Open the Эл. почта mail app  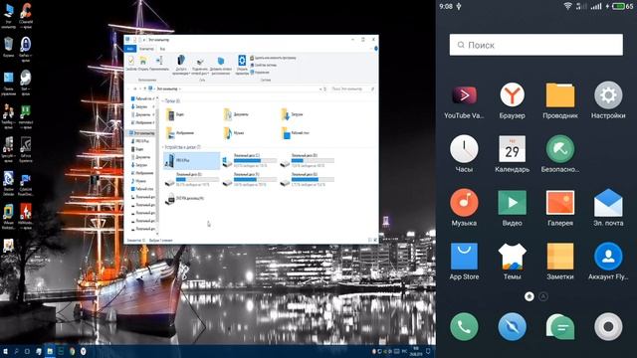pos(608,203)
